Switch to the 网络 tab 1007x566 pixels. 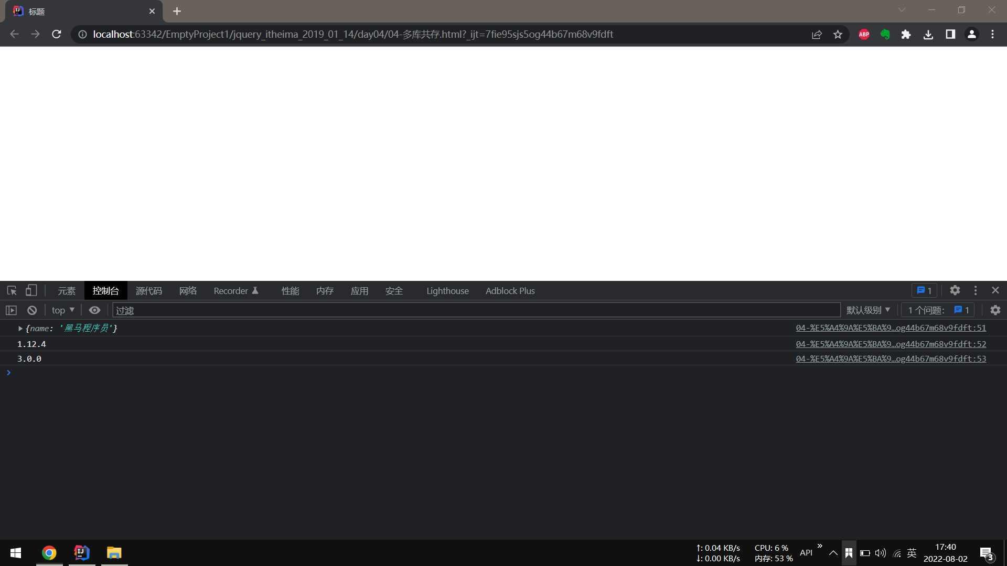(188, 291)
